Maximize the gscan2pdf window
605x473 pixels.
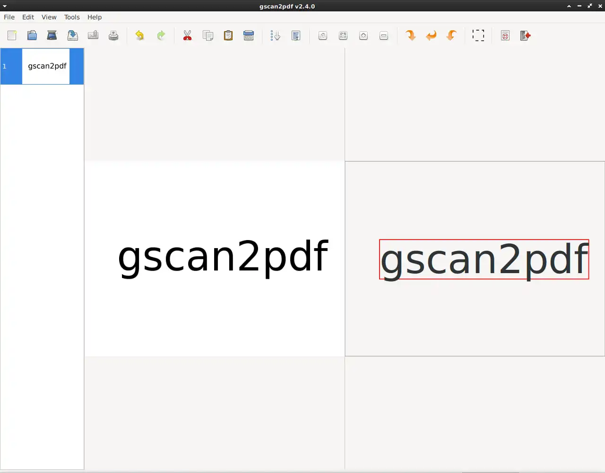click(x=590, y=6)
